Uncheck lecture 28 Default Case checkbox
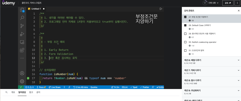 tap(185, 25)
